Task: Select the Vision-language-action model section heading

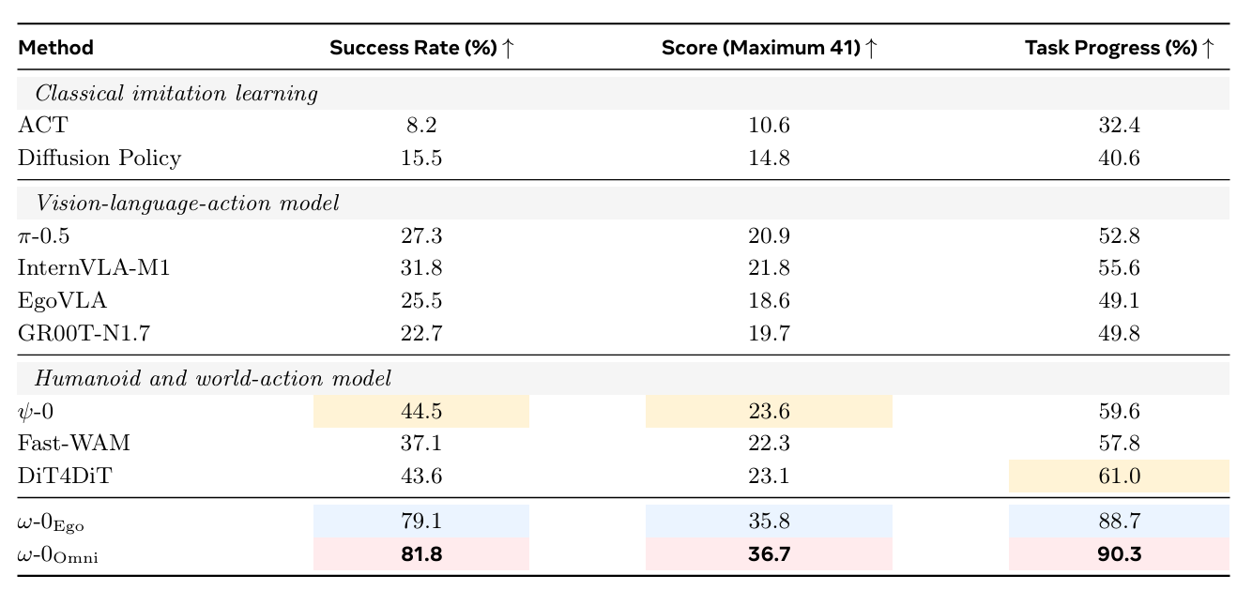Action: [623, 203]
